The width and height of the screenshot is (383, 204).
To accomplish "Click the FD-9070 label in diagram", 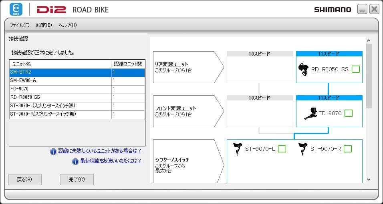I will (x=330, y=113).
